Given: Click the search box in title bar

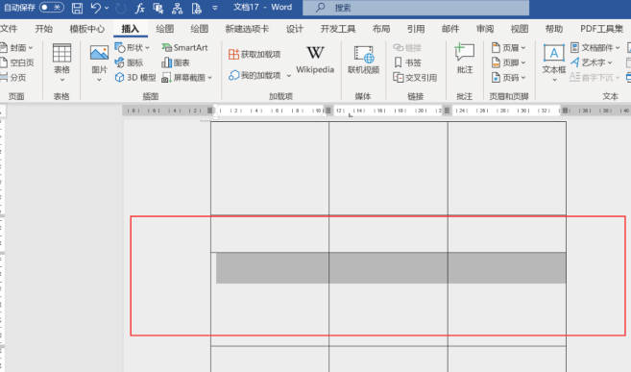Looking at the screenshot, I should click(x=416, y=8).
